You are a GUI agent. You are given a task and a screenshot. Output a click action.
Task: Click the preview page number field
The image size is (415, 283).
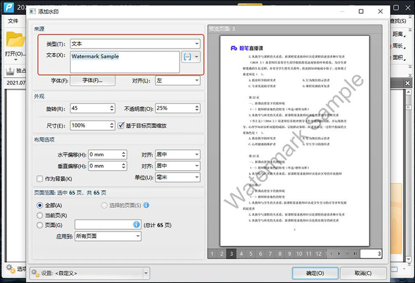(371, 254)
